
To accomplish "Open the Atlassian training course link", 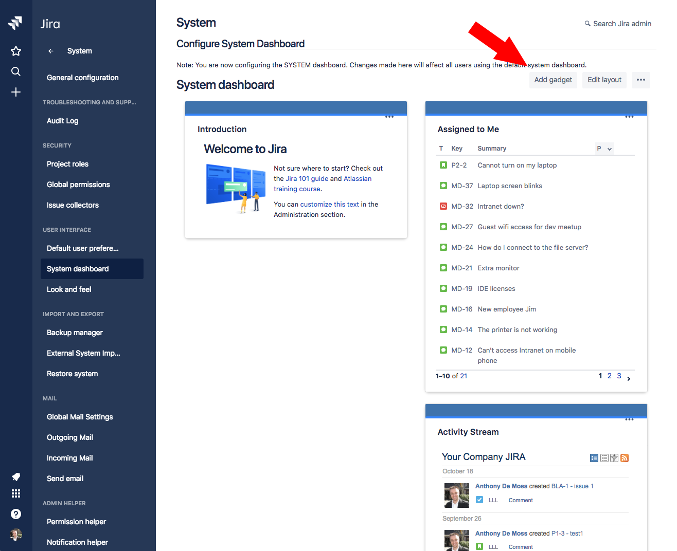I will tap(323, 183).
